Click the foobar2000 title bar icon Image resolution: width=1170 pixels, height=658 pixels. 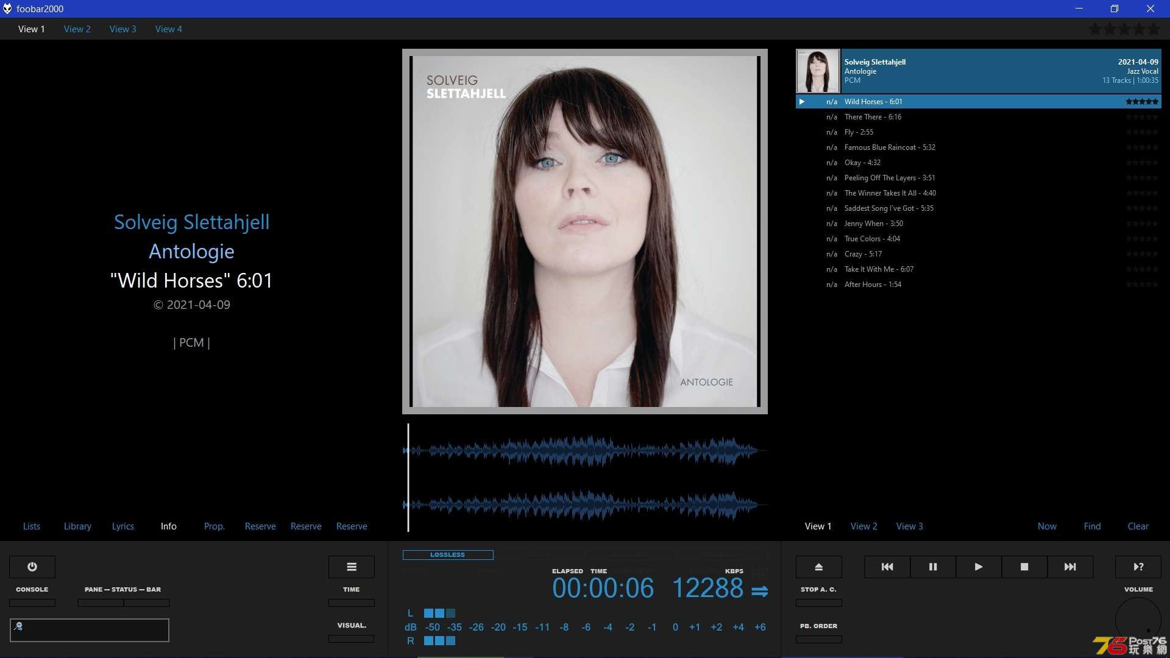pos(7,9)
